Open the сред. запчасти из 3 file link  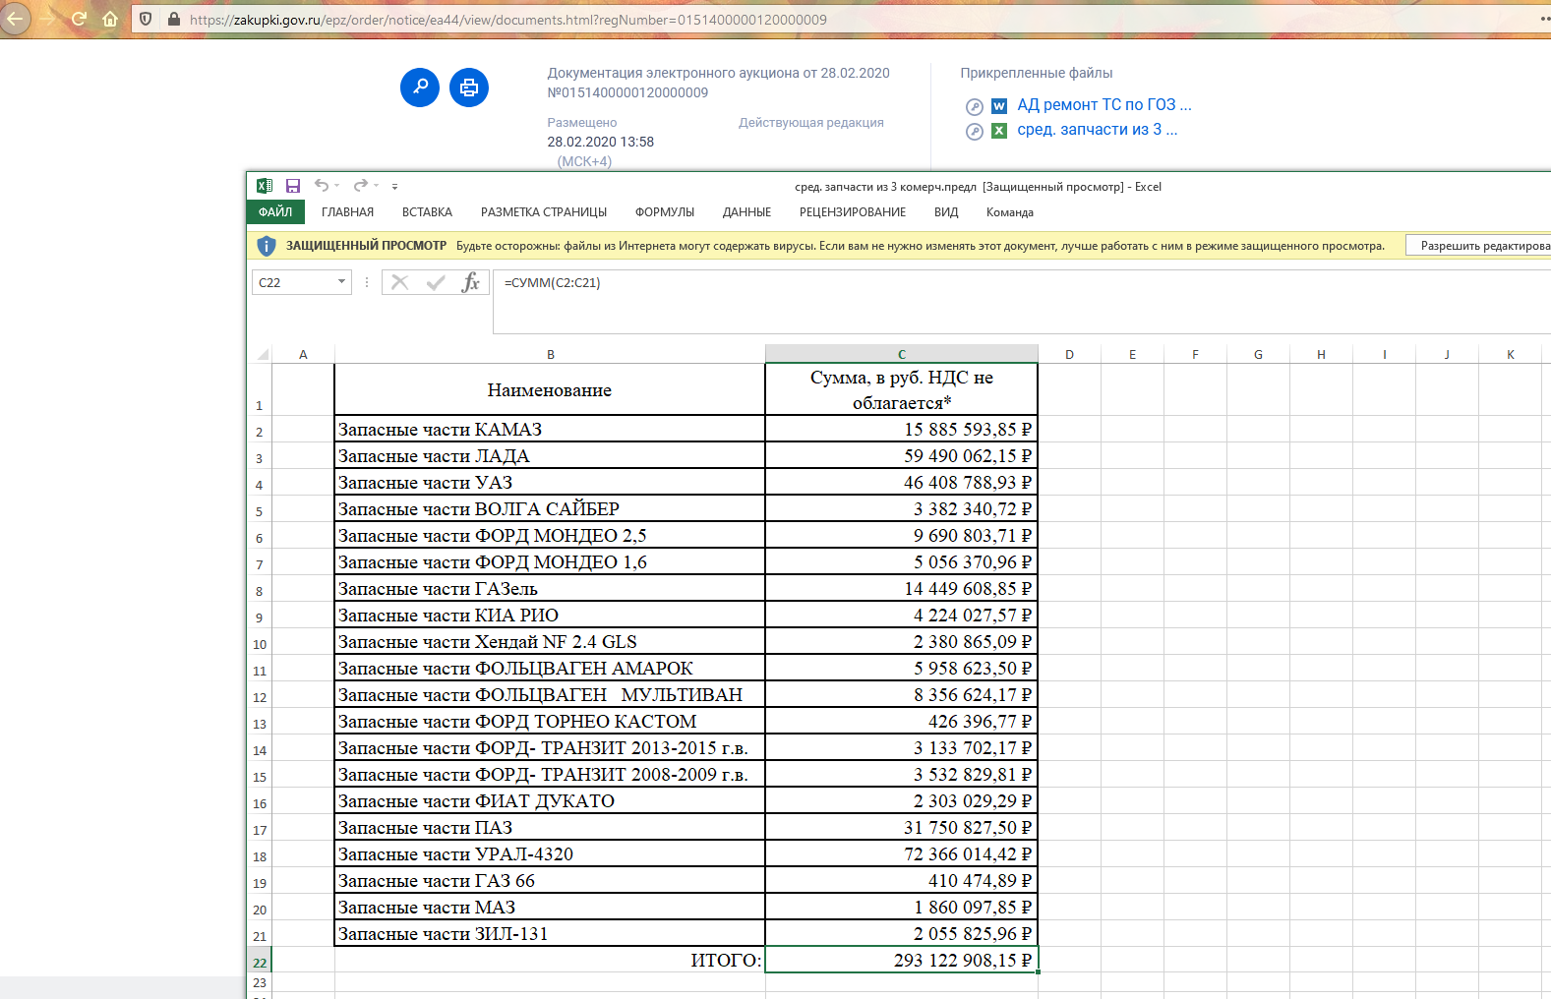pyautogui.click(x=1098, y=130)
